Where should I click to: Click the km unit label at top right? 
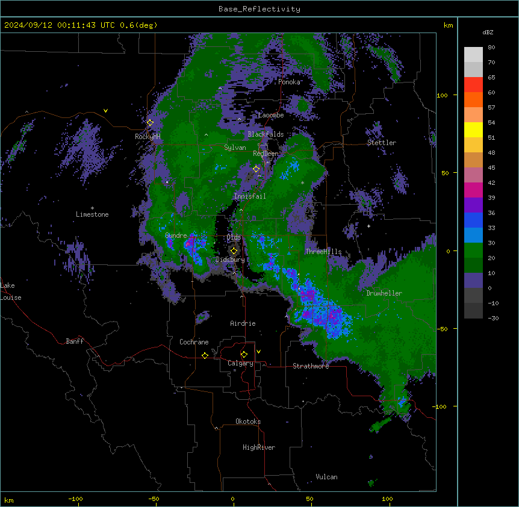pos(449,25)
